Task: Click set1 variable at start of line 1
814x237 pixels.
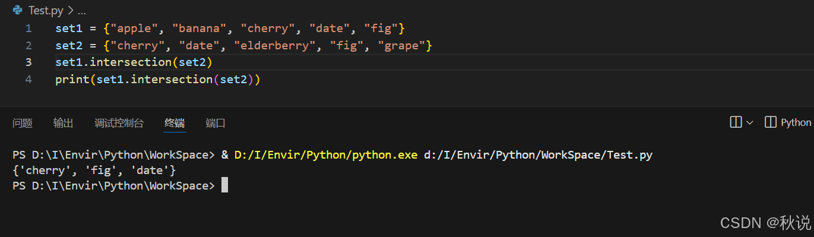Action: pos(68,29)
